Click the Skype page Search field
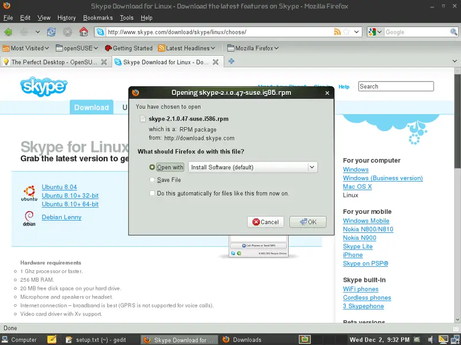This screenshot has height=345, width=461. coord(396,87)
